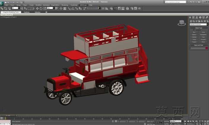Open the reference coordinate system dropdown
This screenshot has height=125, width=209.
tap(50, 8)
